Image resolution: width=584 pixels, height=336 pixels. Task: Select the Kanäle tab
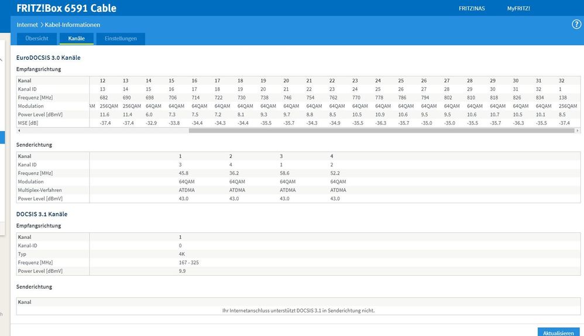pos(76,39)
